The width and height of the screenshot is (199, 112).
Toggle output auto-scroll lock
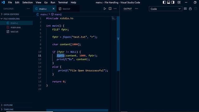click(x=190, y=9)
